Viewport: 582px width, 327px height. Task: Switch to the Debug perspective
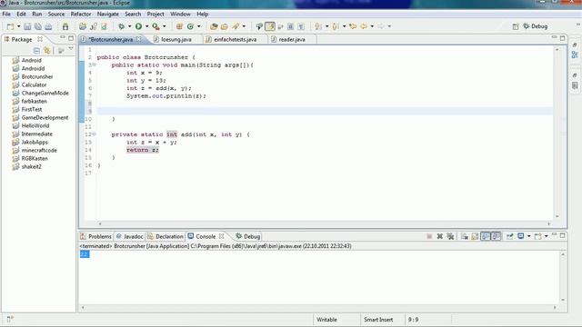[536, 26]
